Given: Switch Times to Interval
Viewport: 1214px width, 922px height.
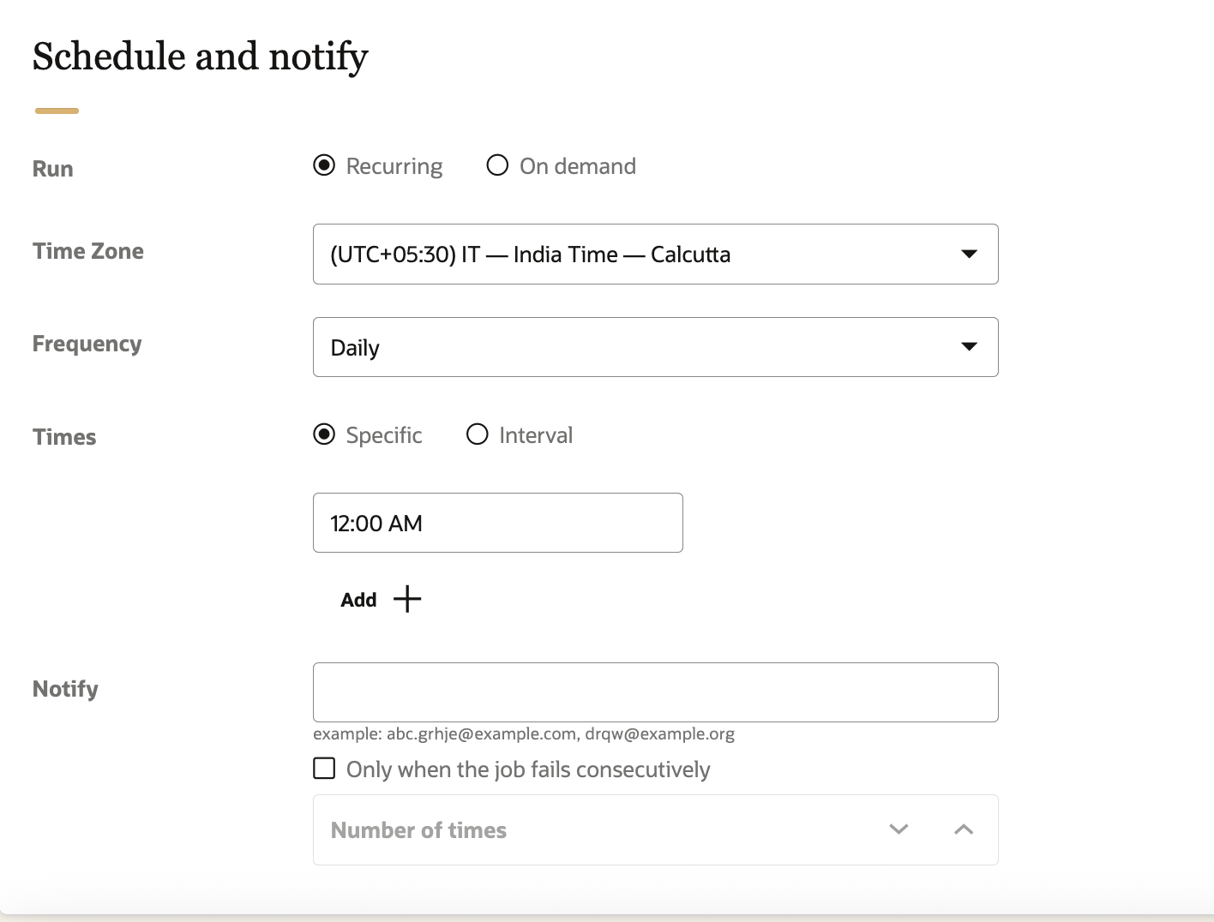Looking at the screenshot, I should pyautogui.click(x=478, y=434).
